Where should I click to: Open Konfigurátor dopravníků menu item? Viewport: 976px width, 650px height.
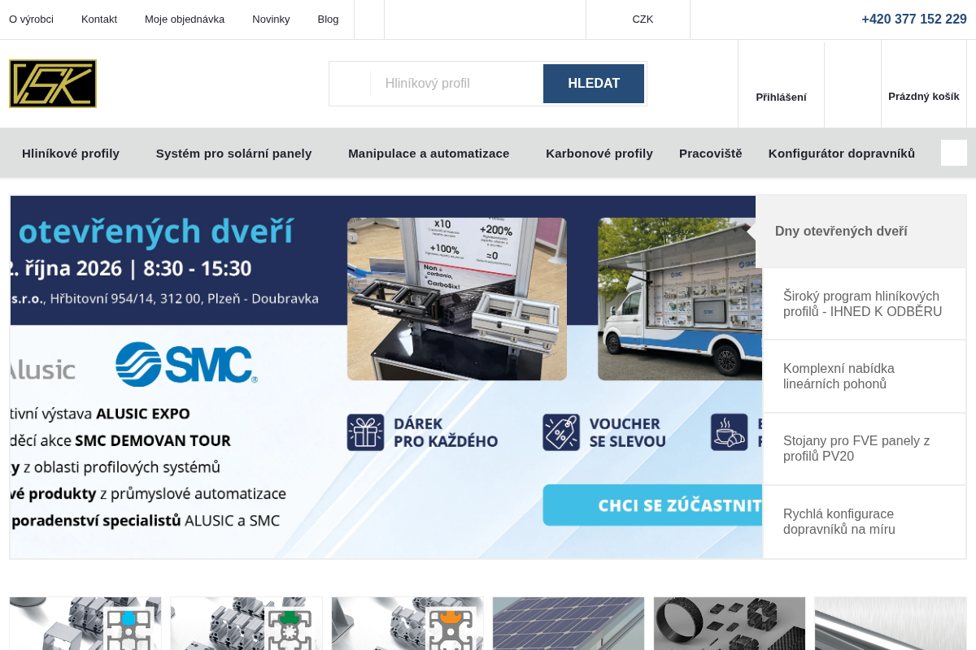842,153
